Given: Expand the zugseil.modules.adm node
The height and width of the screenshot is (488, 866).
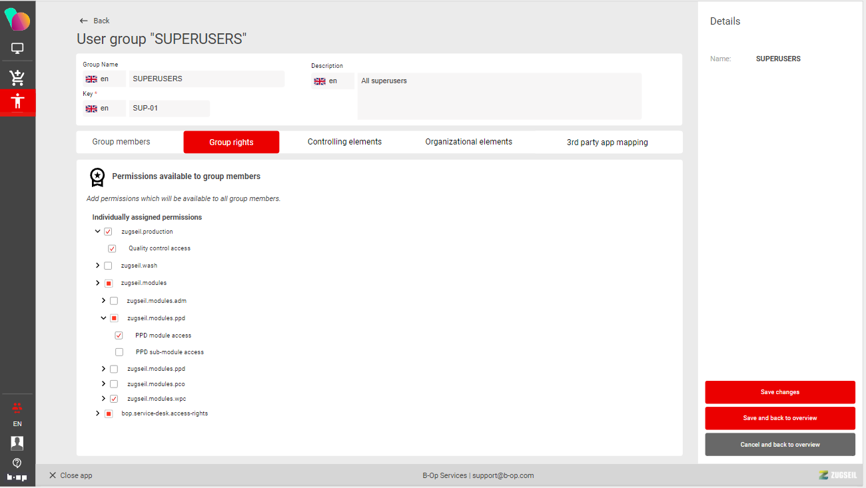Looking at the screenshot, I should [103, 301].
